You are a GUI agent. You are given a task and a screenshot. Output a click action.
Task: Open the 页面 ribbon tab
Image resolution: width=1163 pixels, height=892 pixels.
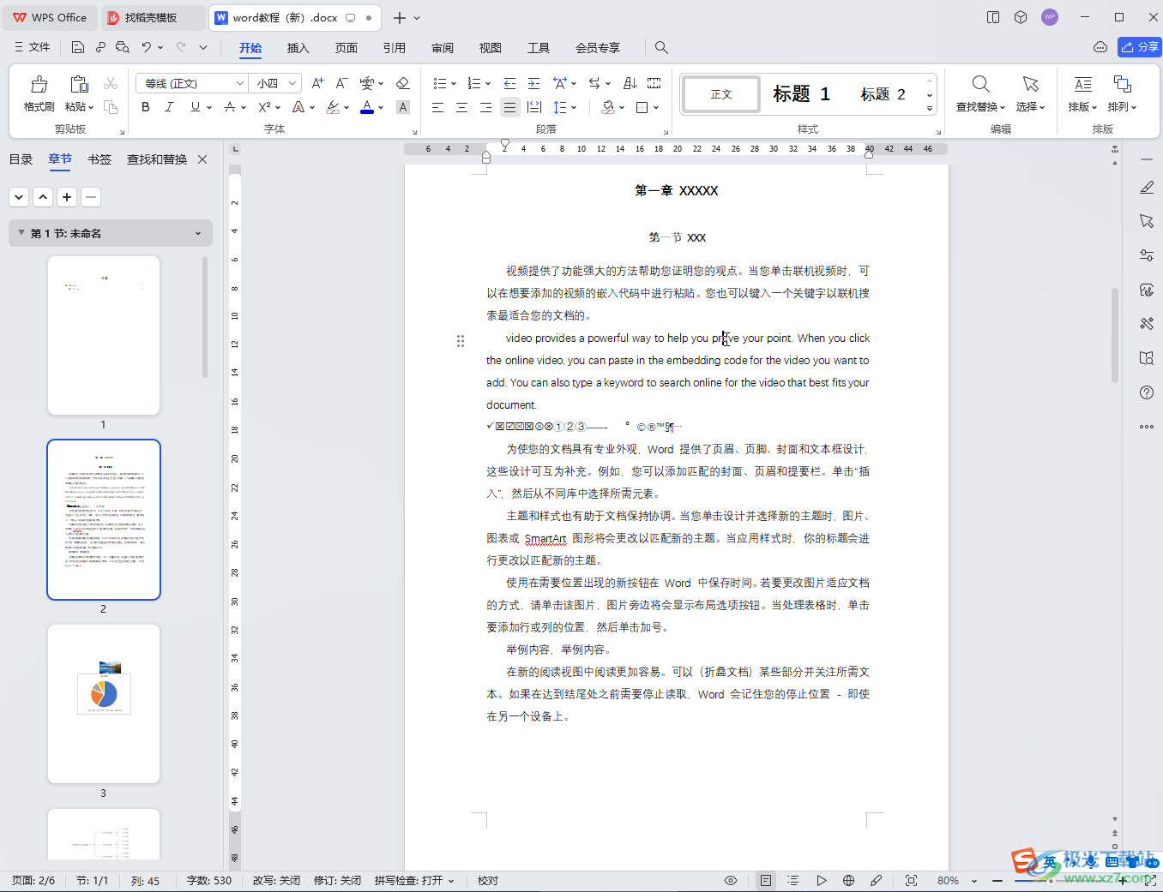346,47
